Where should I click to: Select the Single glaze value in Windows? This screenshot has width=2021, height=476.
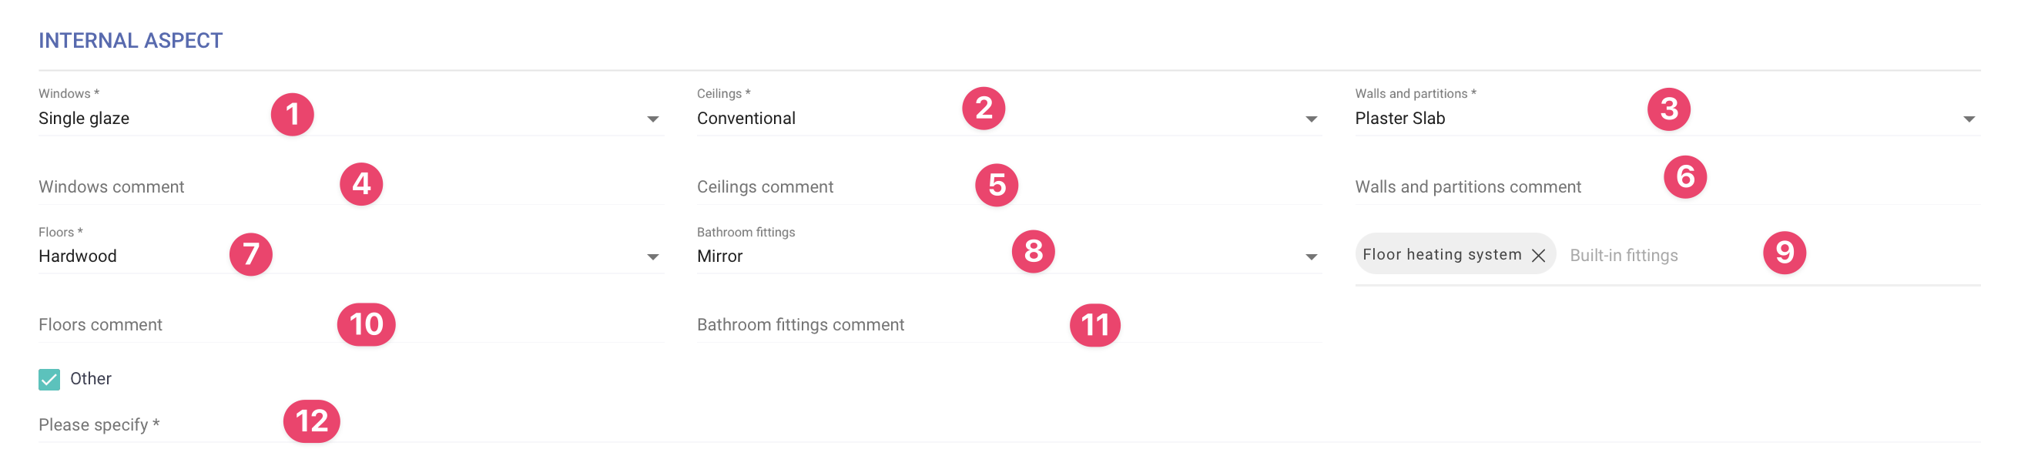[84, 119]
